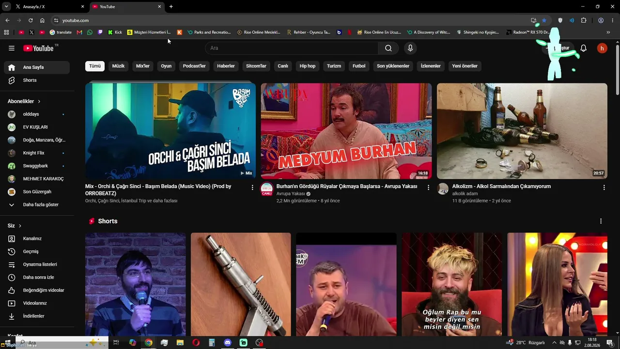The image size is (620, 349).
Task: Show more bookmarks with the overflow chevron
Action: click(608, 32)
